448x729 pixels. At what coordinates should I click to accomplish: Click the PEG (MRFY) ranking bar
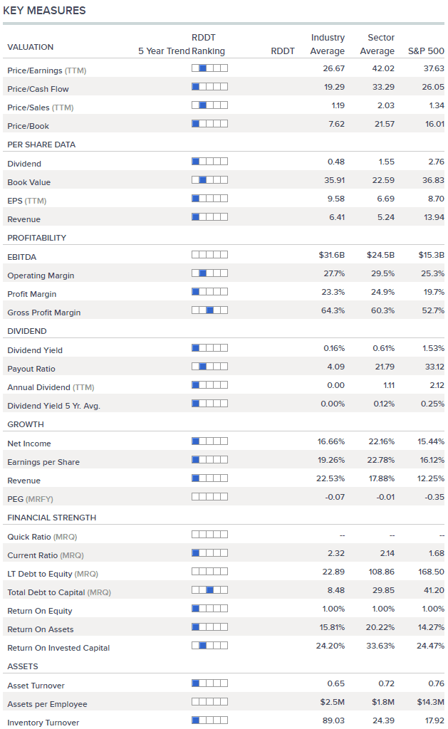point(209,497)
